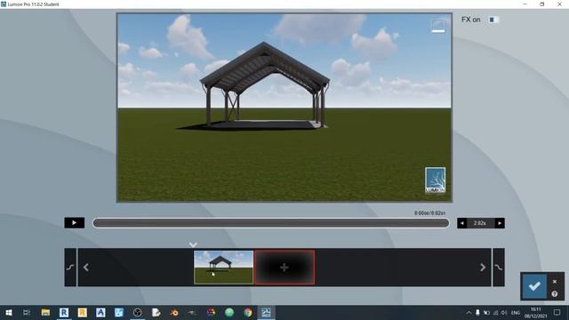Screen dimensions: 569x320
Task: Increase clip duration with the right arrow
Action: tap(500, 223)
